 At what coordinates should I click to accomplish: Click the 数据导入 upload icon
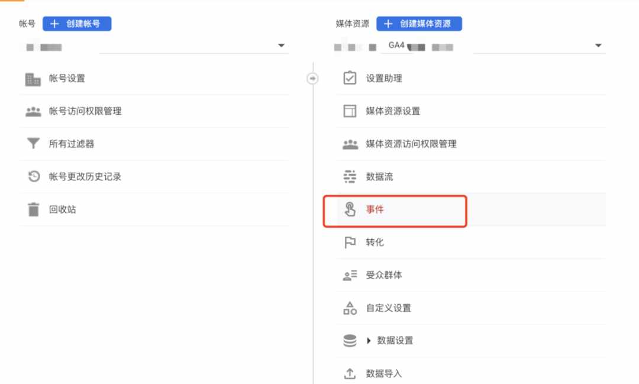pos(350,373)
